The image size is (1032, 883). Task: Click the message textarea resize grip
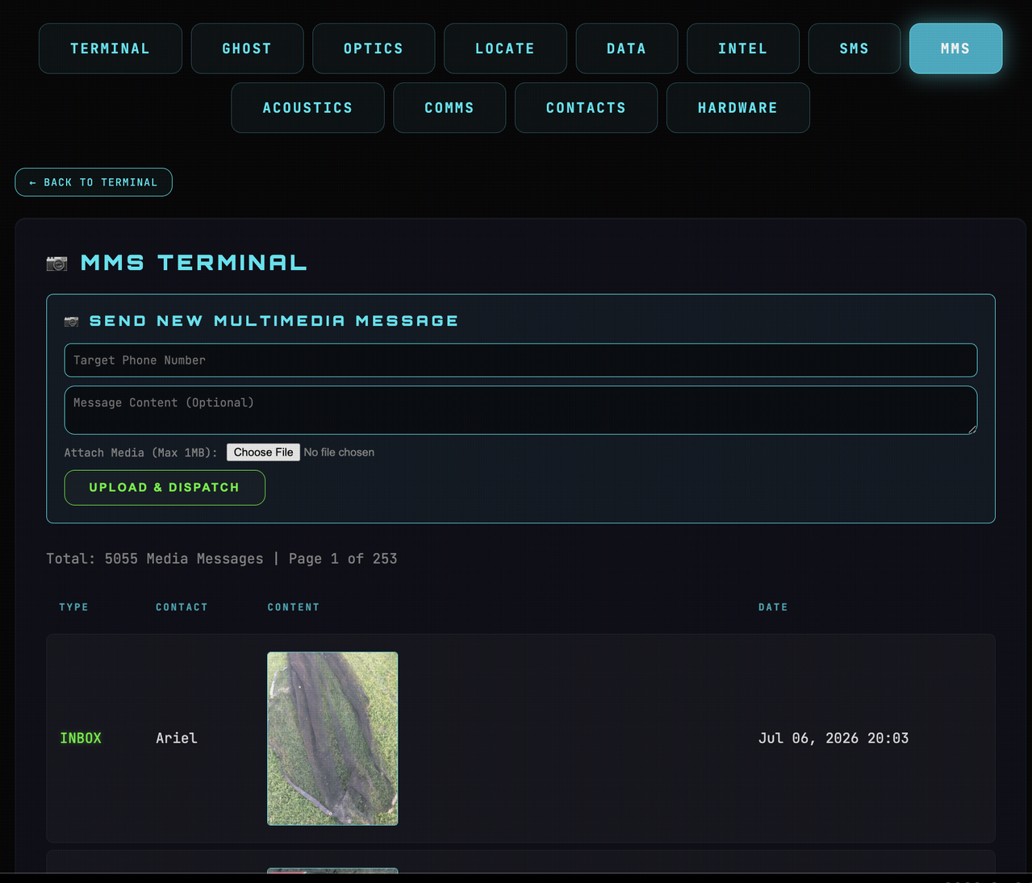(x=972, y=429)
